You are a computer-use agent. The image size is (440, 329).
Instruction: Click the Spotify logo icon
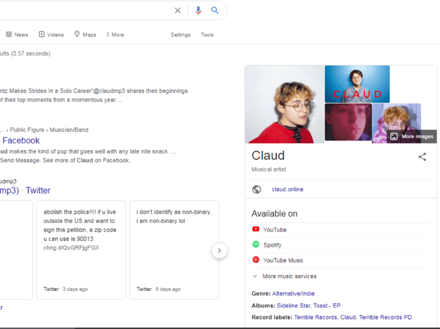click(256, 244)
